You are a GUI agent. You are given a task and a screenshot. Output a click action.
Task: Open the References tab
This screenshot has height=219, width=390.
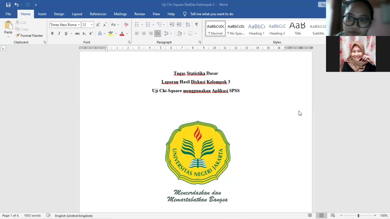click(98, 14)
